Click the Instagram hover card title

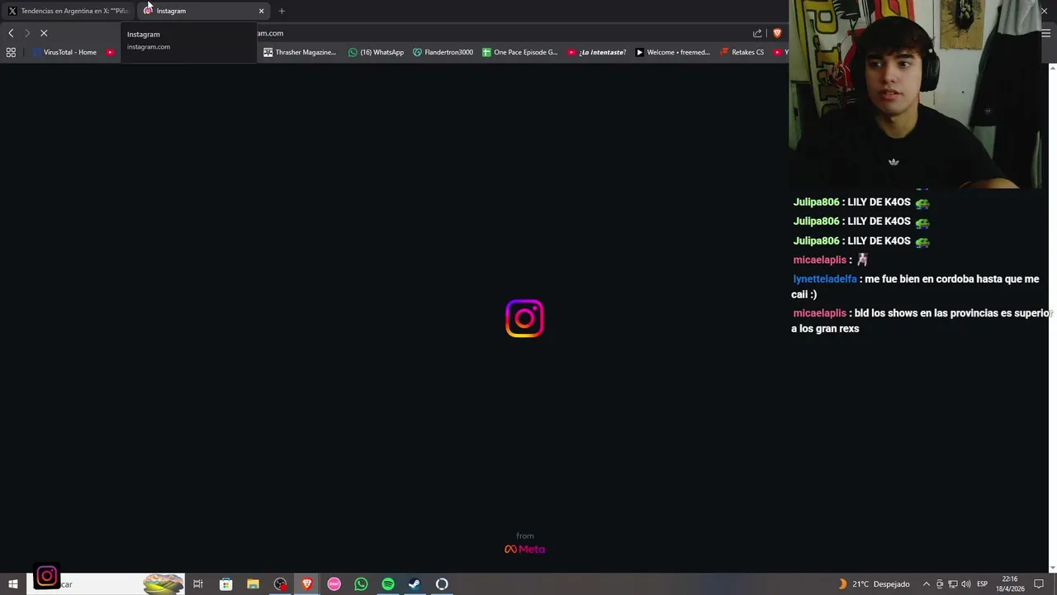click(144, 34)
